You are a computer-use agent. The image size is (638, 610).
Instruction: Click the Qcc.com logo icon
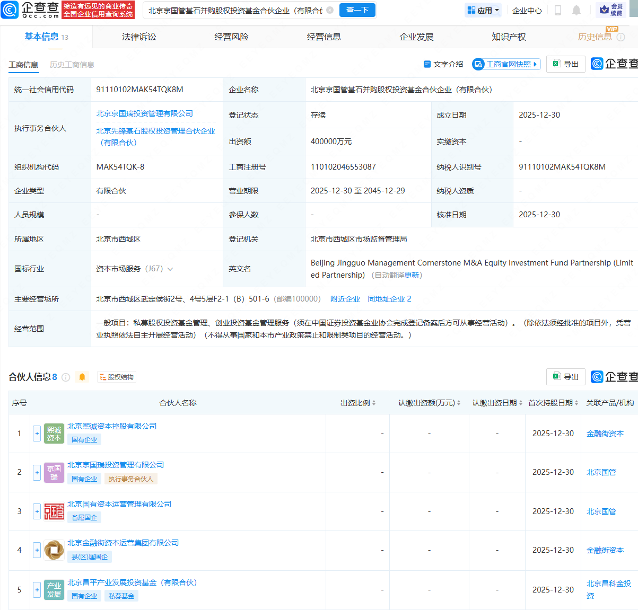tap(10, 10)
